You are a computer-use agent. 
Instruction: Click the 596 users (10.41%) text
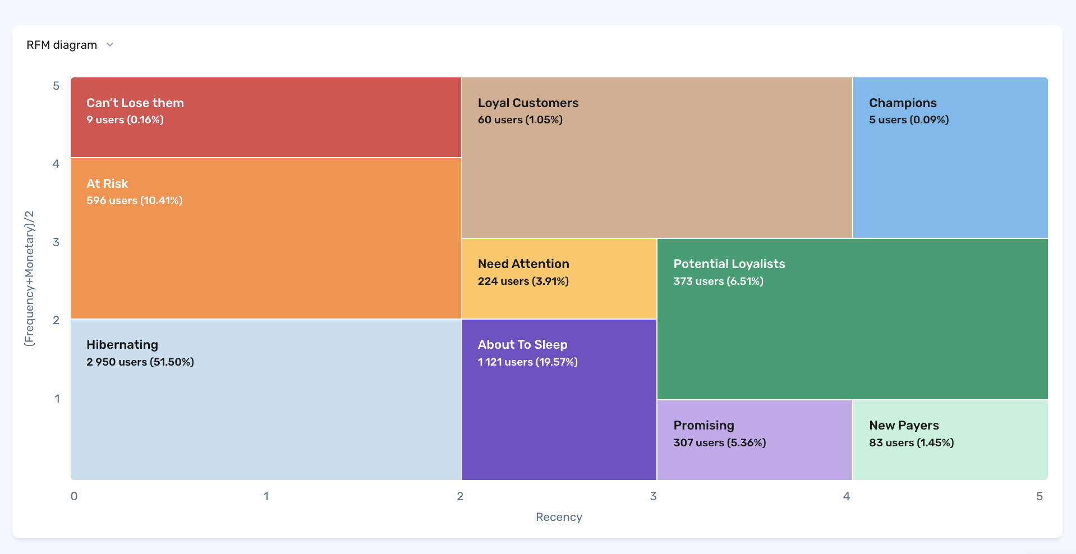pos(135,201)
